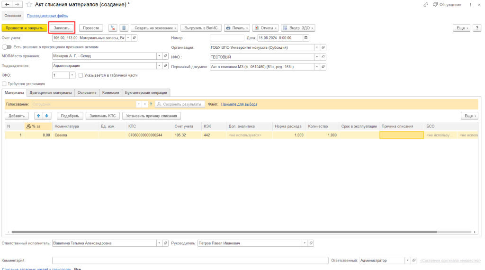Add document to favorites with star icon
Screen dimensions: 485x270
coord(29,4)
